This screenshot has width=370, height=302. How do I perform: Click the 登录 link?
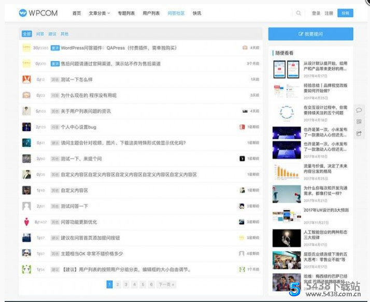[x=316, y=13]
